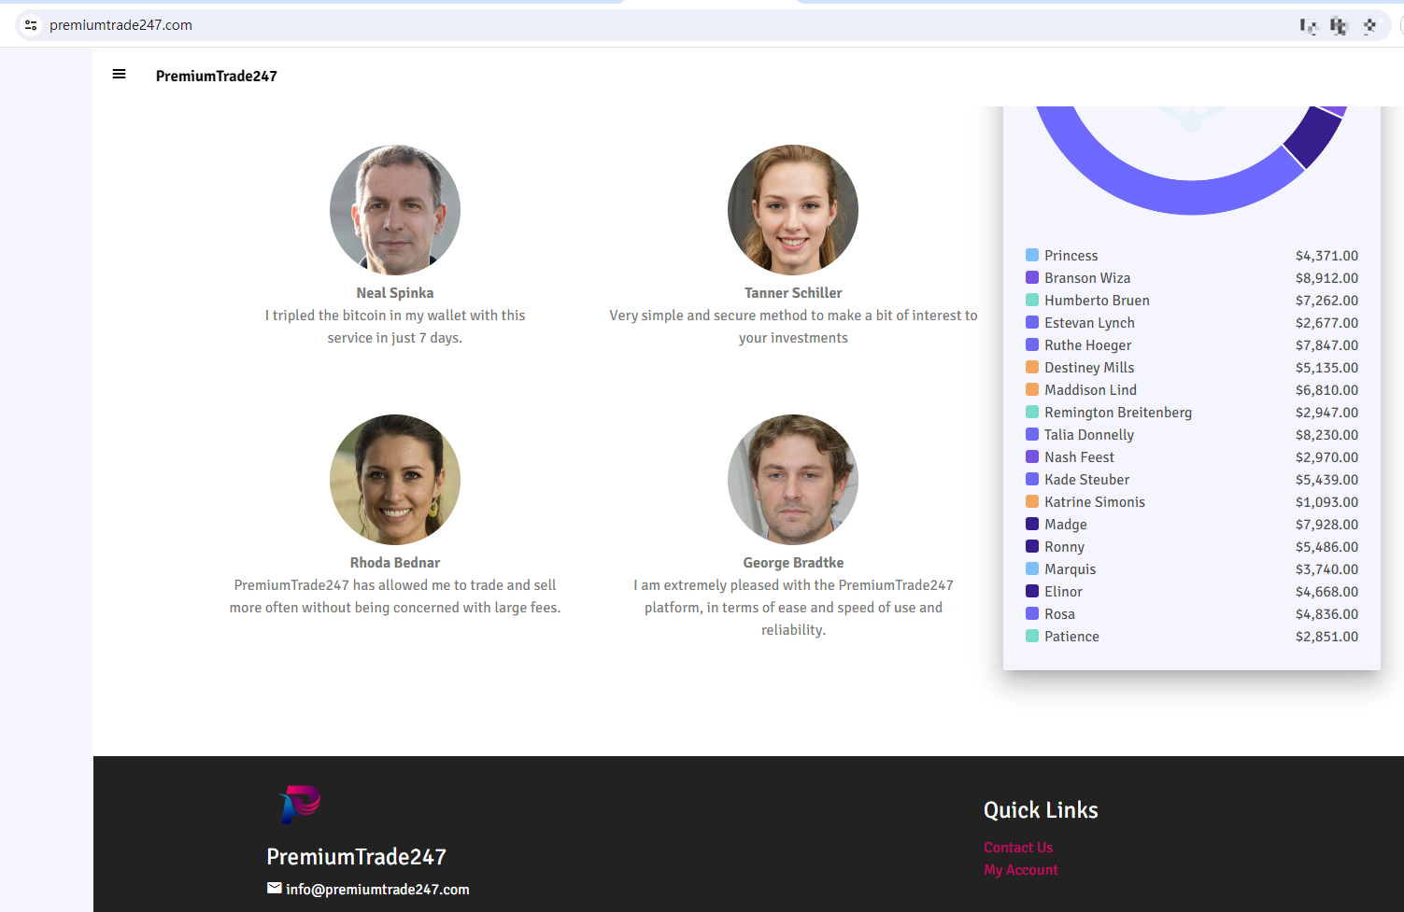Click the large "PremiumTrade247" footer title

pos(356,857)
